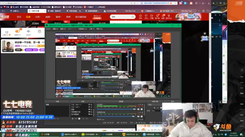The width and height of the screenshot is (245, 137).
Task: Open source properties gear icon
Action: coord(79,119)
